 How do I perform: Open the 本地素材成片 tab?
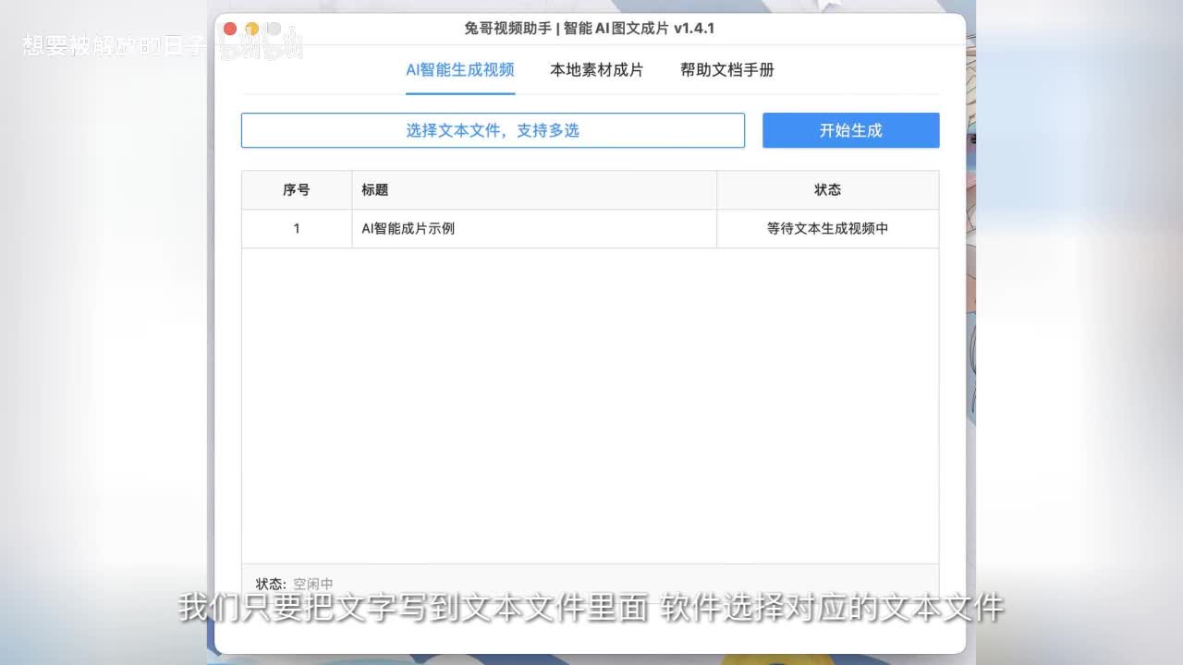[x=596, y=70]
